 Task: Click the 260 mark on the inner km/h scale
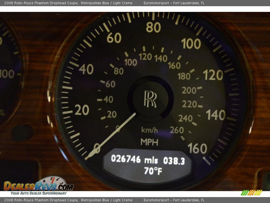click(177, 130)
